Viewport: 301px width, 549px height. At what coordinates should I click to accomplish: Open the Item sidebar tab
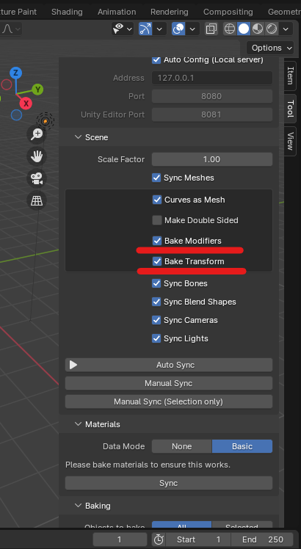click(290, 76)
